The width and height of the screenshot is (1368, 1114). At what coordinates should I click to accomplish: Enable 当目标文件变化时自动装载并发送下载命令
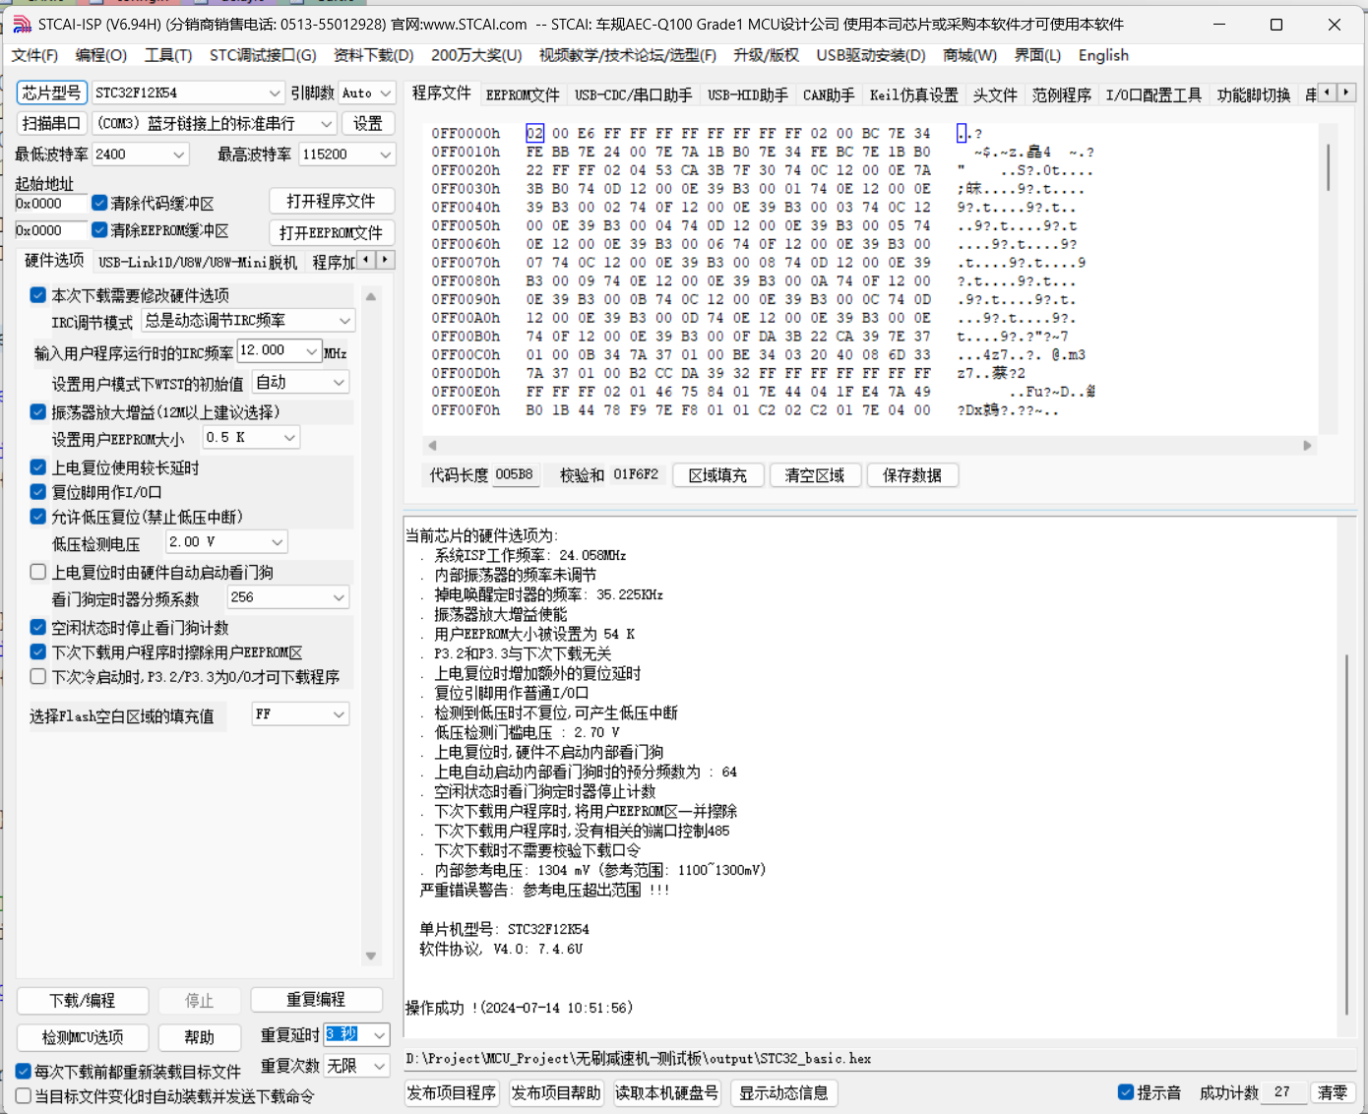click(x=24, y=1095)
